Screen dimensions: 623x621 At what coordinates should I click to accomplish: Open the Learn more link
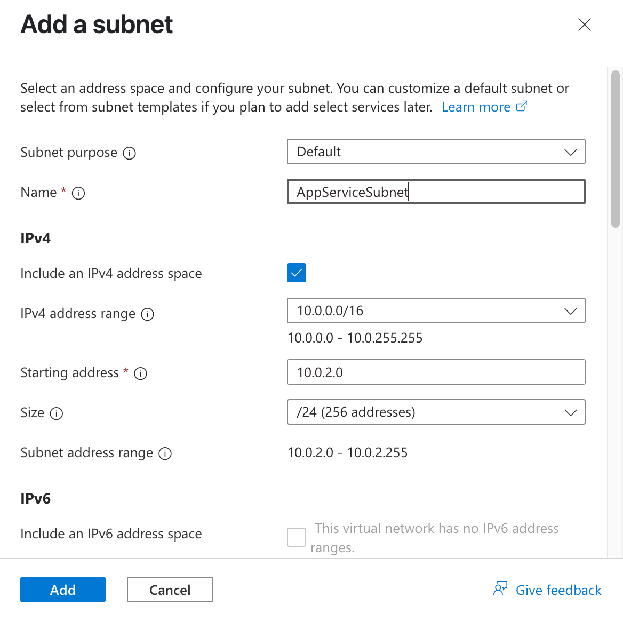point(476,107)
